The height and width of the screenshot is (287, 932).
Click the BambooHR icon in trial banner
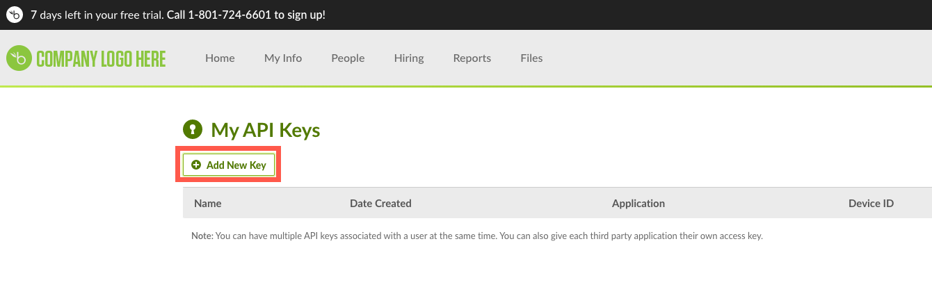click(x=15, y=15)
